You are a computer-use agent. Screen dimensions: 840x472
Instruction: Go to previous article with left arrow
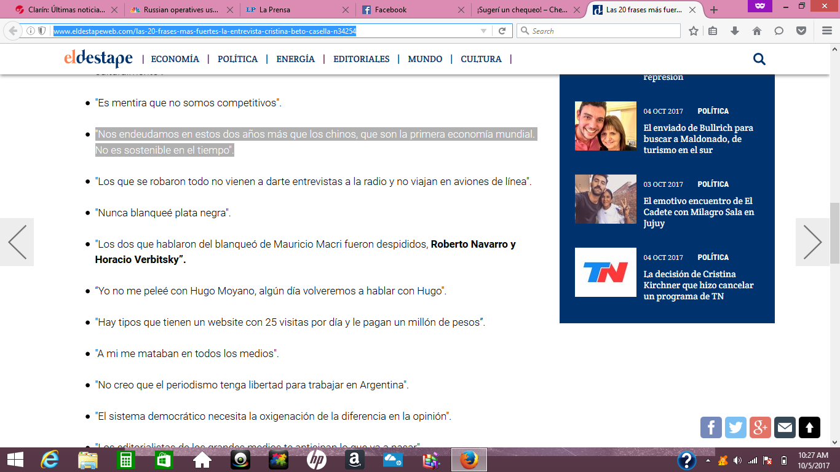tap(17, 242)
